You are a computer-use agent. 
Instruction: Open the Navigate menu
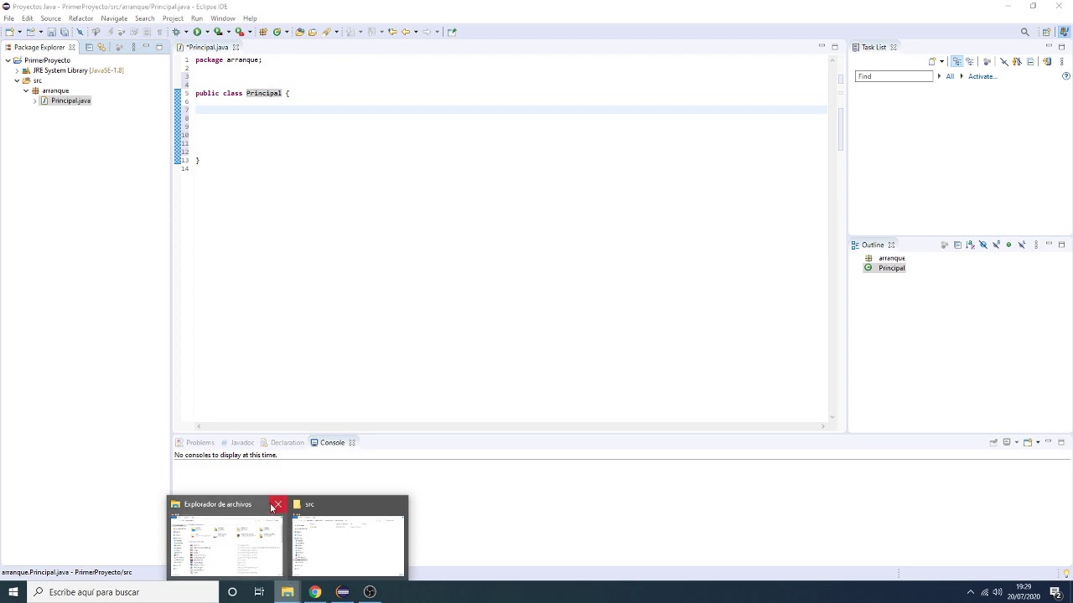(114, 18)
